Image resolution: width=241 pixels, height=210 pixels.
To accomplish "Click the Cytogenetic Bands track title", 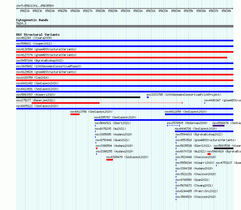I will tap(32, 20).
